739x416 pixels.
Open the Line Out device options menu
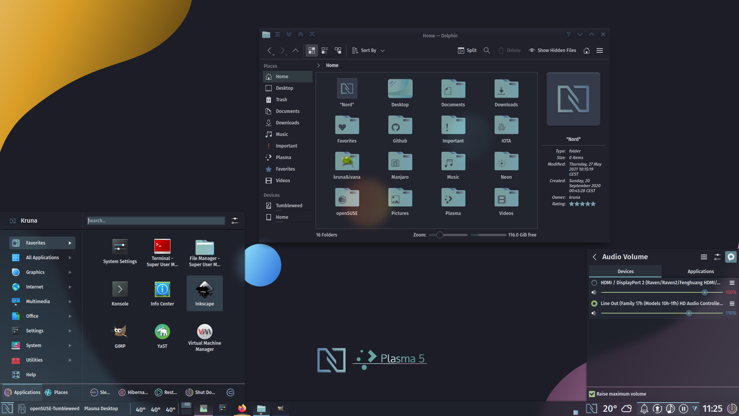click(x=732, y=304)
